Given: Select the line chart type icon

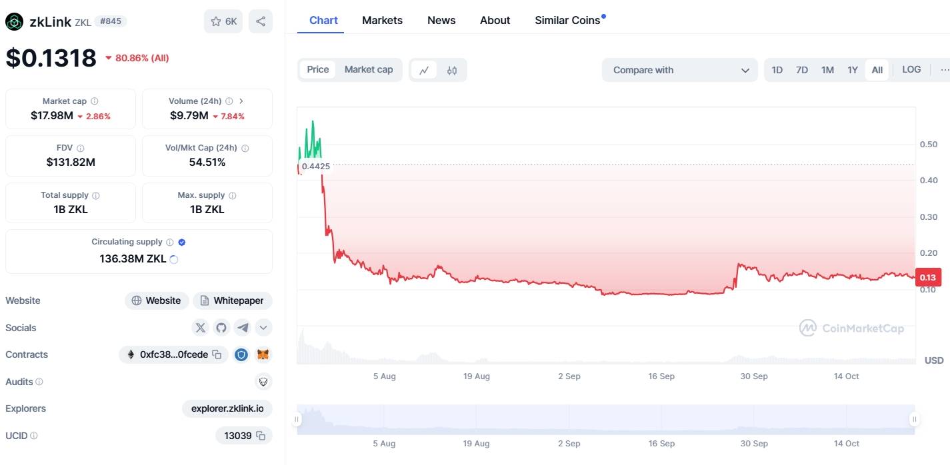Looking at the screenshot, I should 424,70.
